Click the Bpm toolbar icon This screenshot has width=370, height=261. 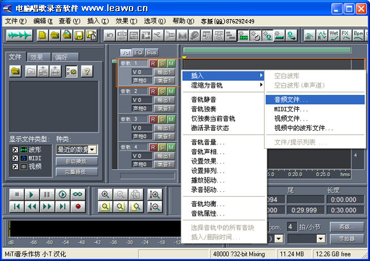[x=358, y=35]
